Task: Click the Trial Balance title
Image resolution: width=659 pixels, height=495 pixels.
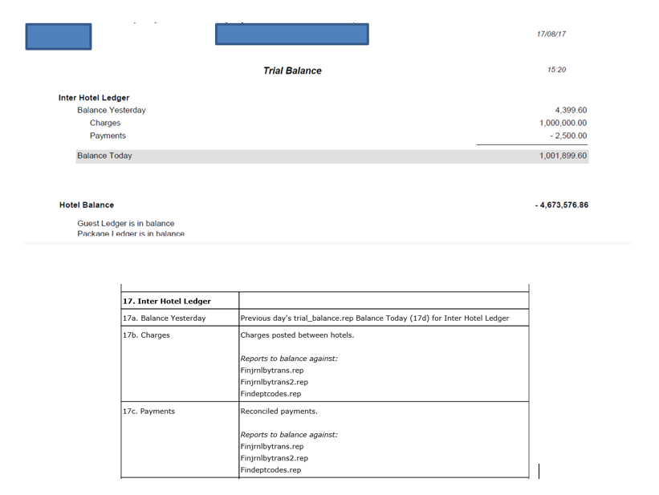Action: pyautogui.click(x=293, y=71)
